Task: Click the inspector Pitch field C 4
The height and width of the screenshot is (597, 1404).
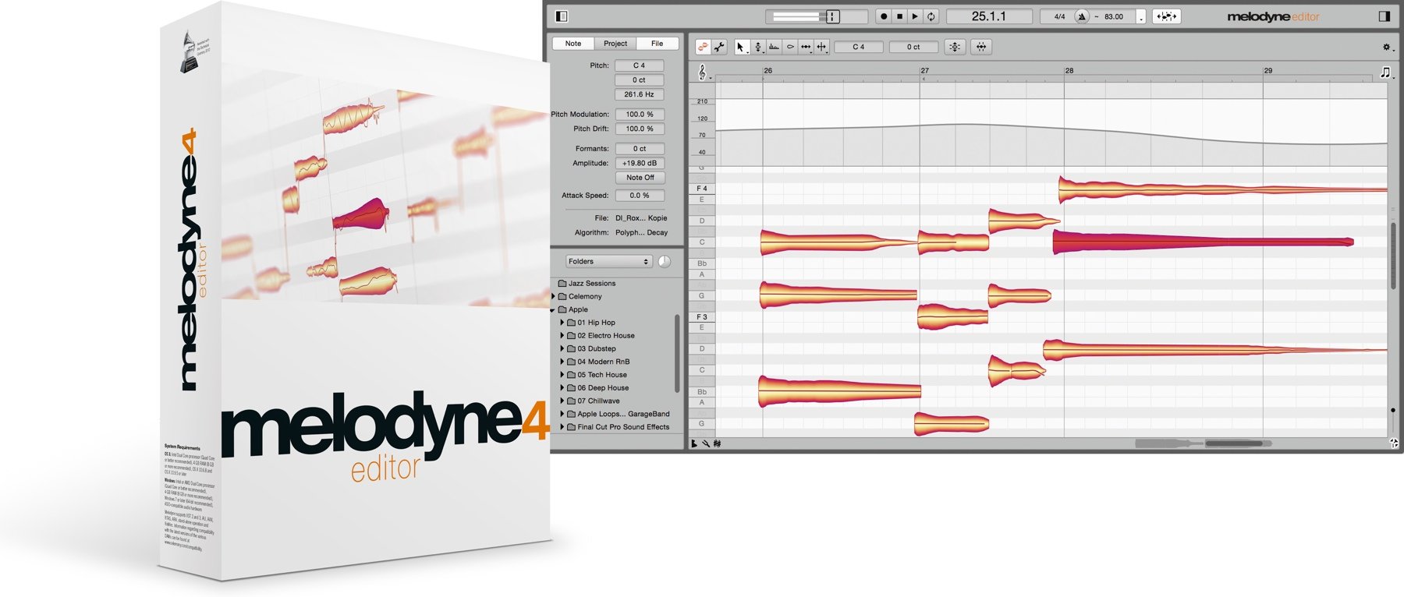Action: click(640, 65)
